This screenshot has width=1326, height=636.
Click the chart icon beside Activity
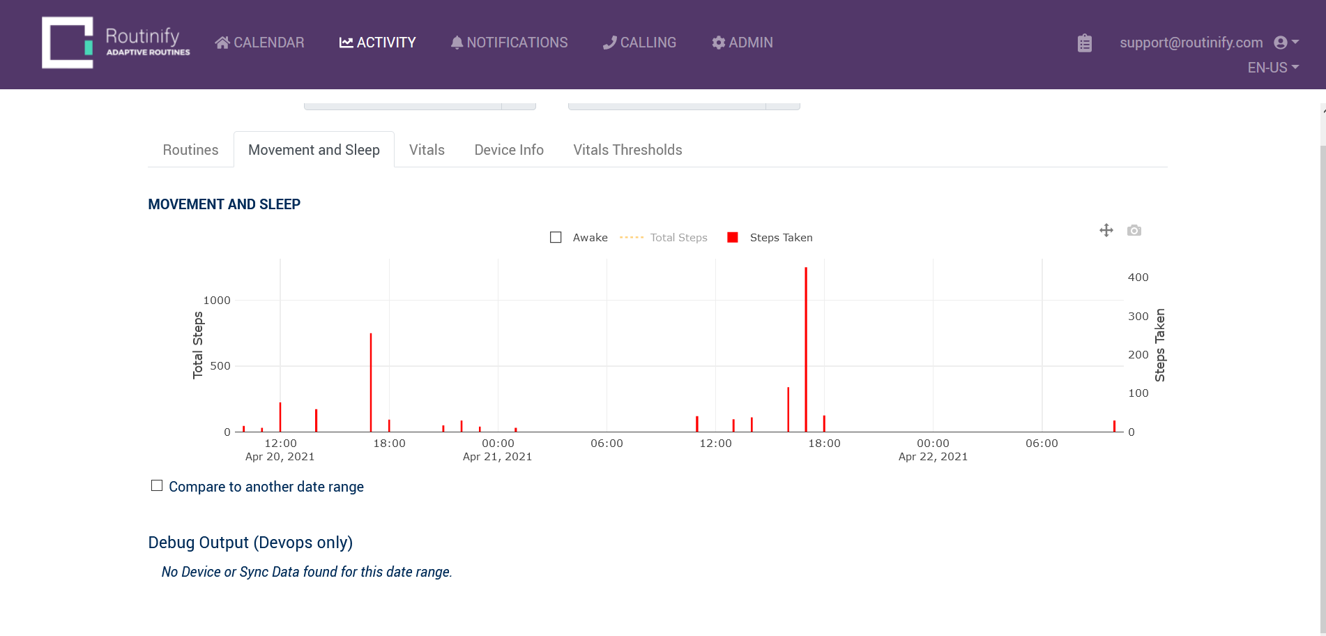346,43
